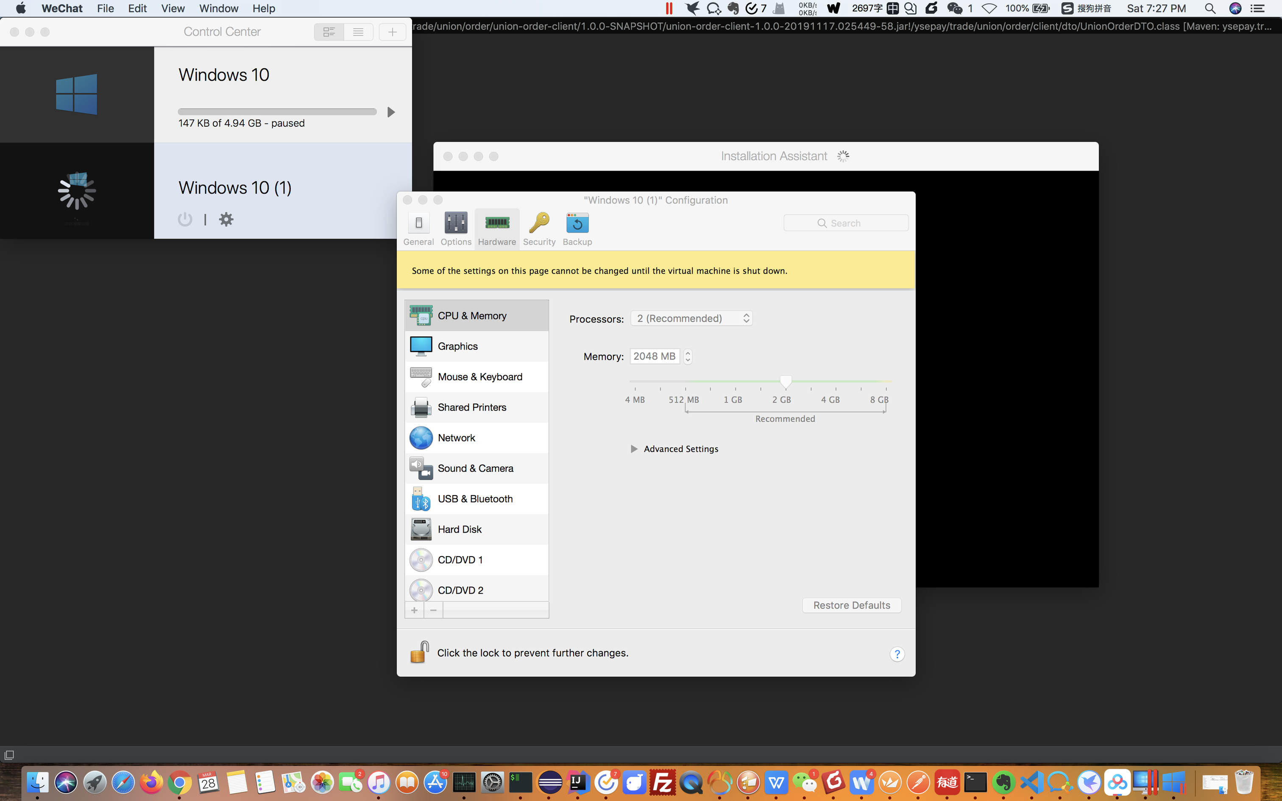Screen dimensions: 1282x801
Task: Select Sound & Camera in hardware list
Action: point(475,468)
